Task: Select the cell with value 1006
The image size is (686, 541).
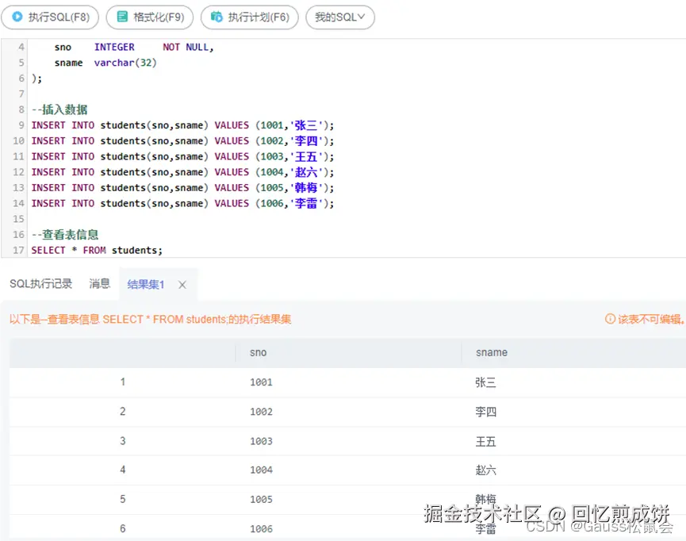Action: click(261, 529)
